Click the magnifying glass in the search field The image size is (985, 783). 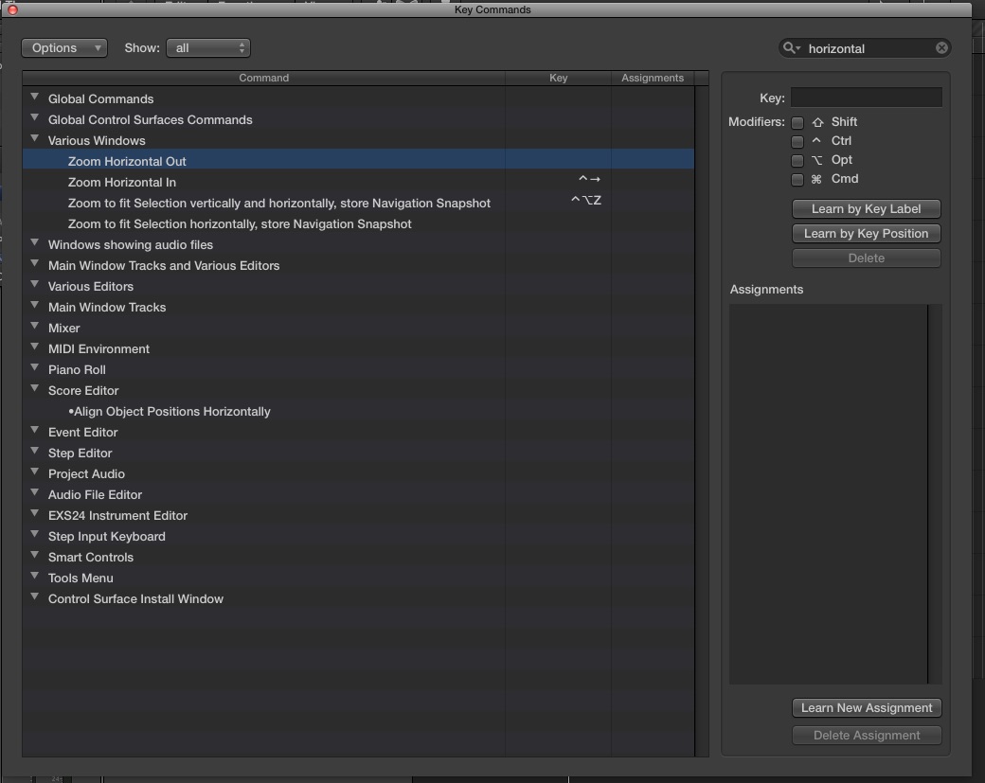coord(792,47)
